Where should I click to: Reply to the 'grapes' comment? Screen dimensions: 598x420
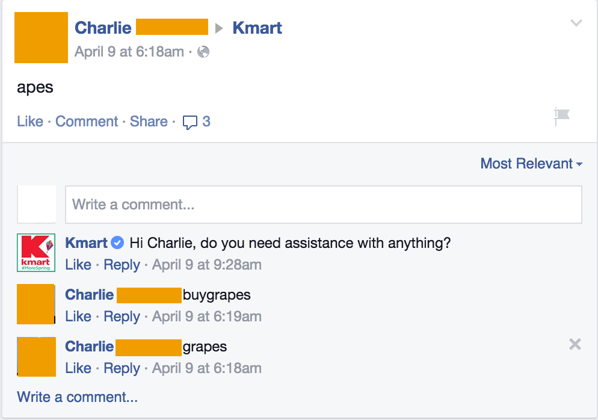click(x=122, y=368)
